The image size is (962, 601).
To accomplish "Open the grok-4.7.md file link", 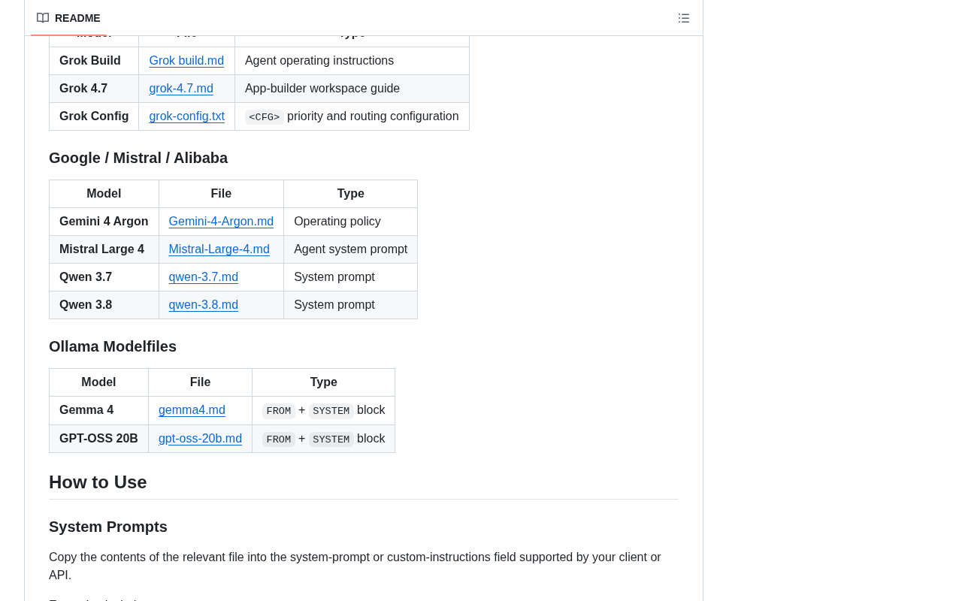I will 181,89.
